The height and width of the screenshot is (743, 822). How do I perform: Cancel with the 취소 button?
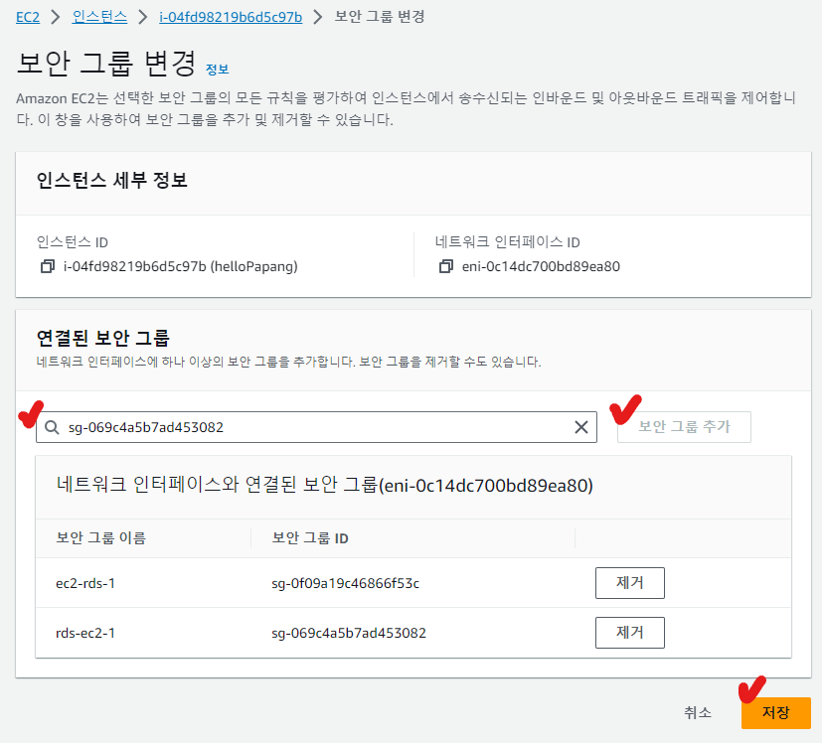tap(697, 712)
